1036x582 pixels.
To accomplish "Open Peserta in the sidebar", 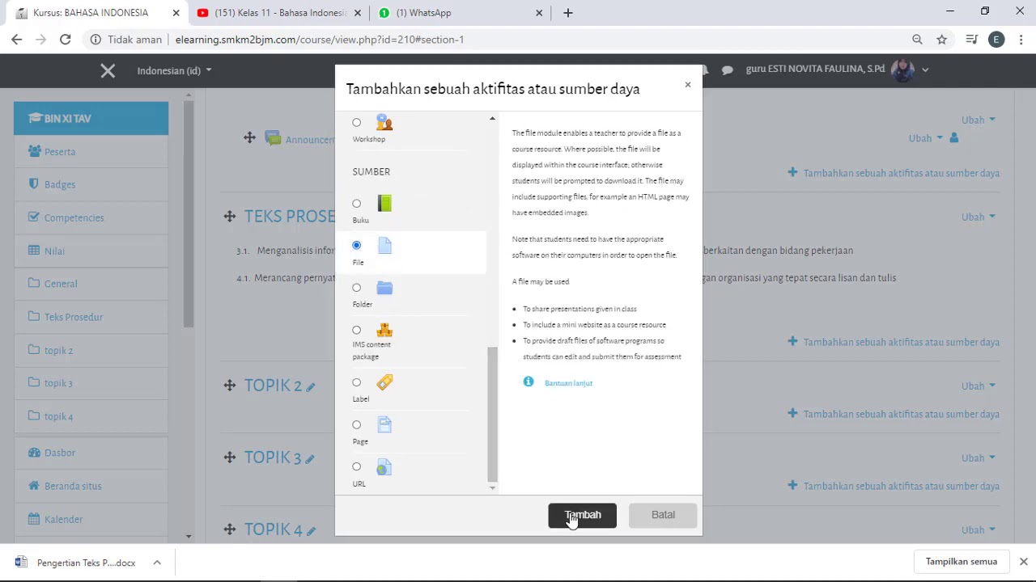I will click(x=91, y=152).
